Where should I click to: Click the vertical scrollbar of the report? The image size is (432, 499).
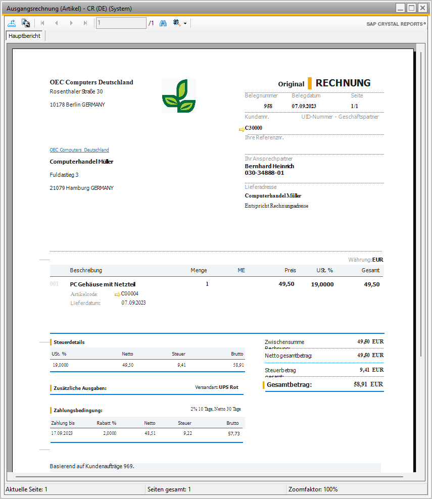(x=420, y=204)
